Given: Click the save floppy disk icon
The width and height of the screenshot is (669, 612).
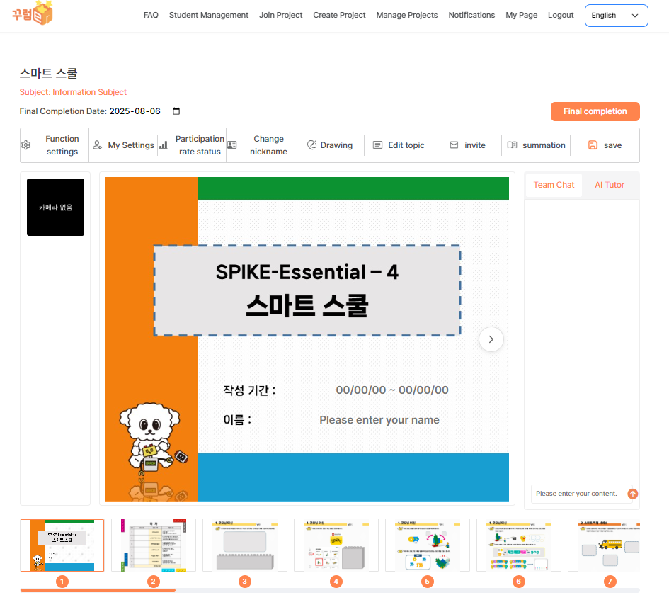Looking at the screenshot, I should (593, 145).
